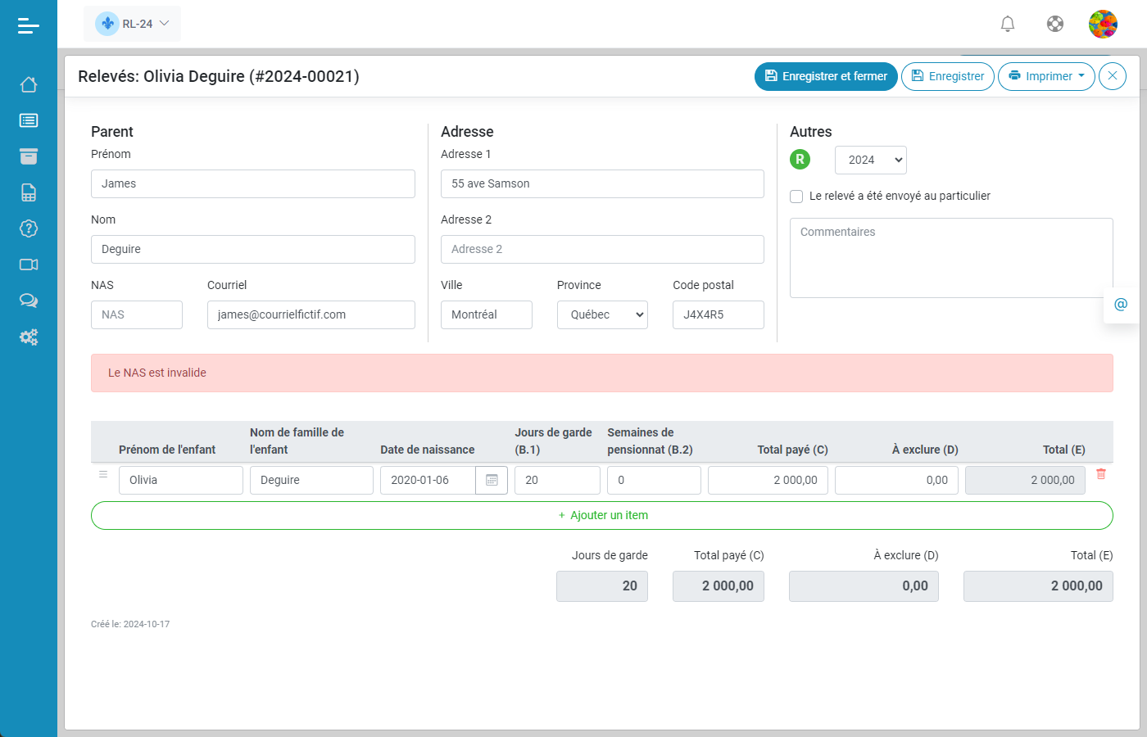Screen dimensions: 1147x737
Task: Click the green R status badge
Action: [x=800, y=160]
